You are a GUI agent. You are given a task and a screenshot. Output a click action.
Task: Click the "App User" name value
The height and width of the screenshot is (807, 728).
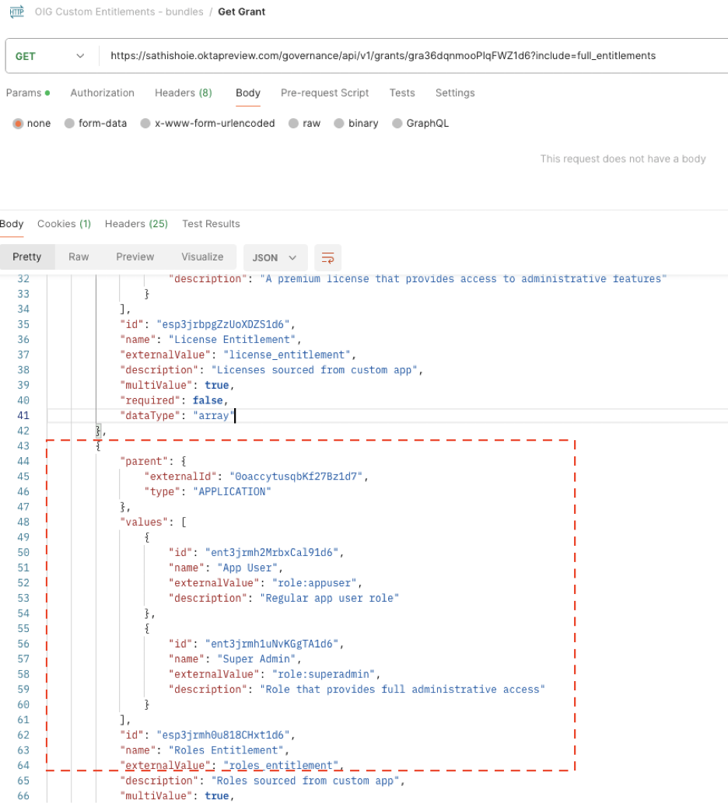[x=247, y=568]
